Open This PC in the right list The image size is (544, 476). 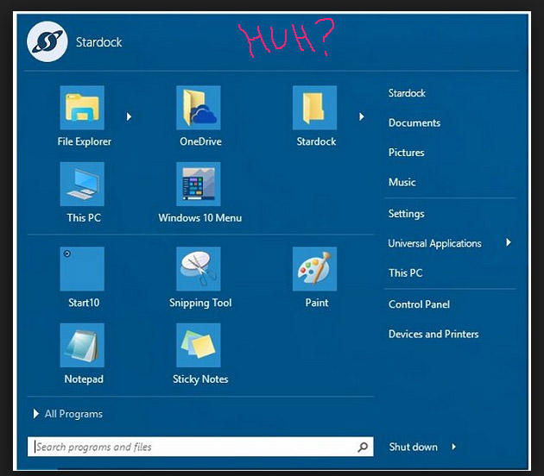[x=405, y=273]
